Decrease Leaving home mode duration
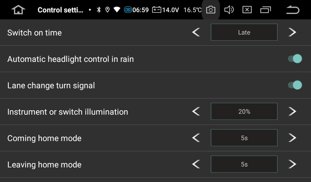 (196, 164)
